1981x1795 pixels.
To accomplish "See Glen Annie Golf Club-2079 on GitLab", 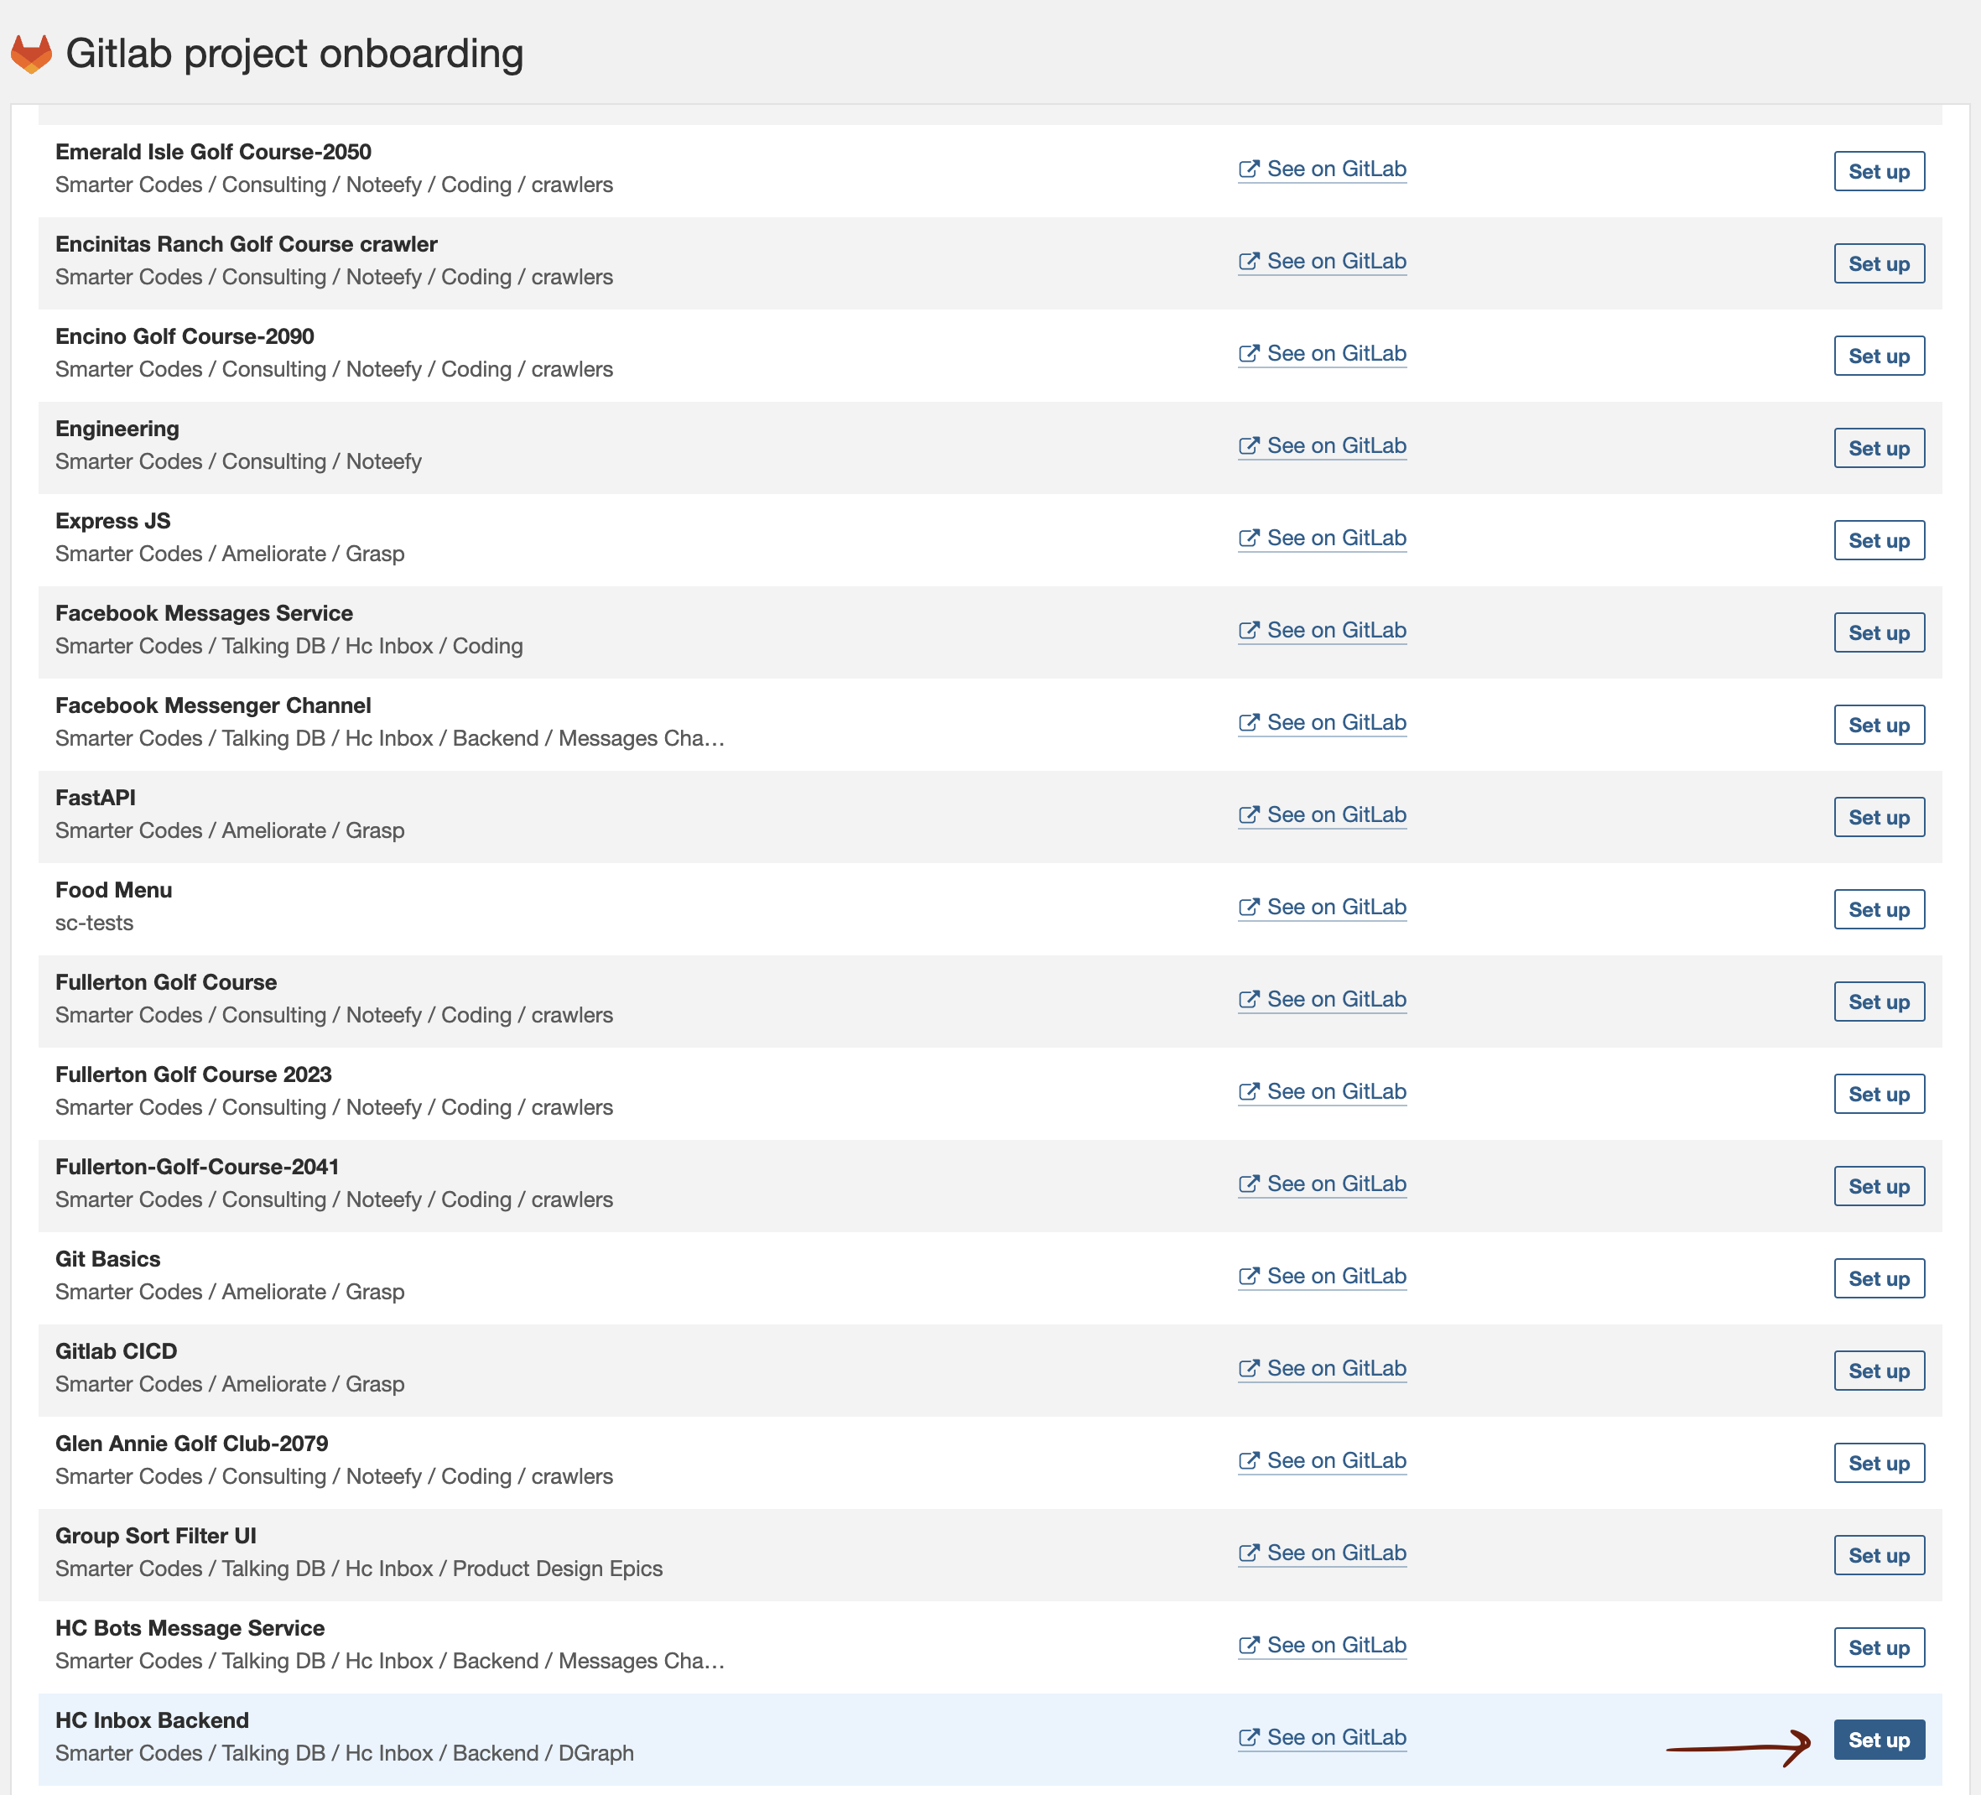I will (x=1322, y=1462).
